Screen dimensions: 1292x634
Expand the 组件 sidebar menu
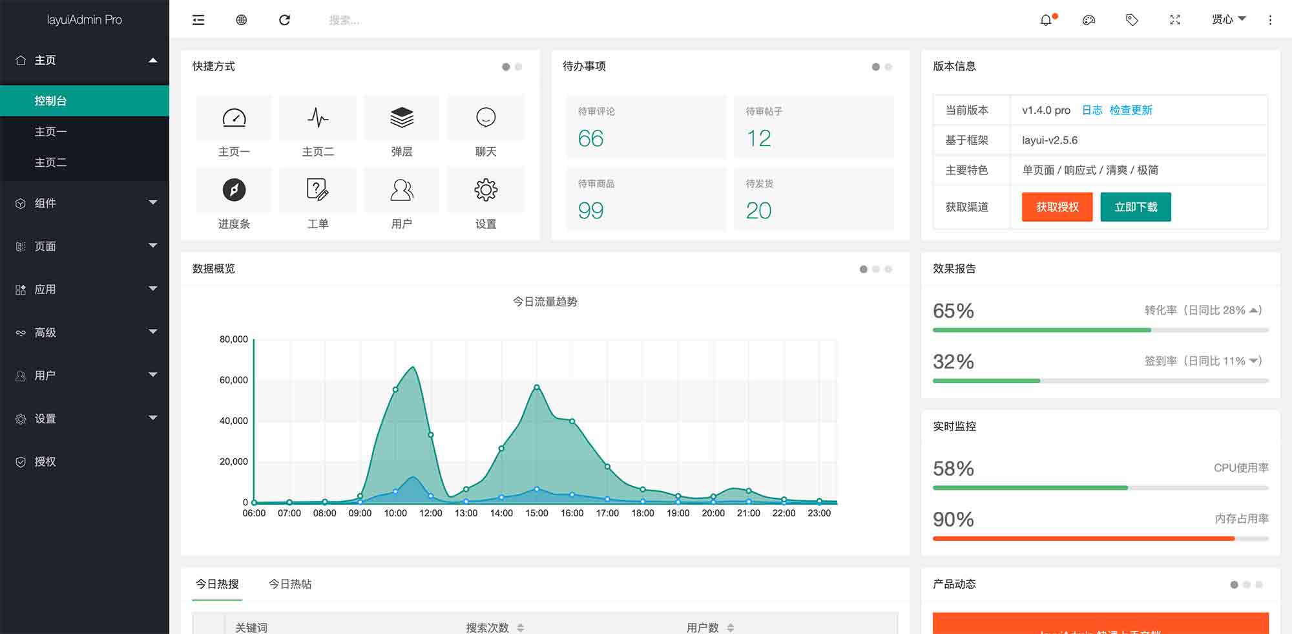[x=85, y=203]
